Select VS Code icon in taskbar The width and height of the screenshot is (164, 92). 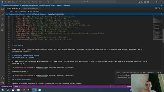point(34,90)
